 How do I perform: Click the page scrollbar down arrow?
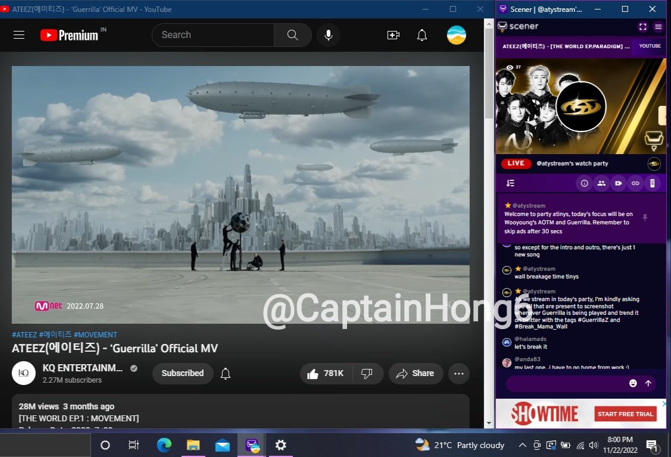coord(489,423)
